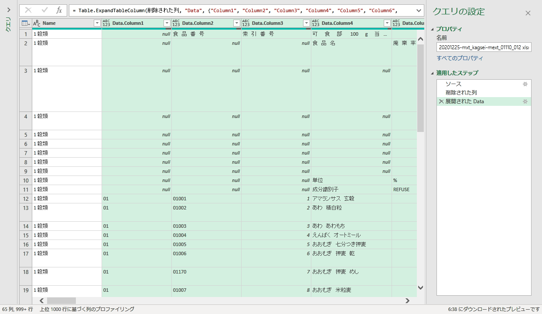The width and height of the screenshot is (542, 314).
Task: Close the クエリの設定 pane
Action: 528,13
